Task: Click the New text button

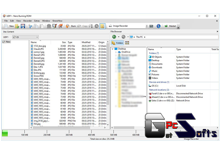Action: coord(12,26)
